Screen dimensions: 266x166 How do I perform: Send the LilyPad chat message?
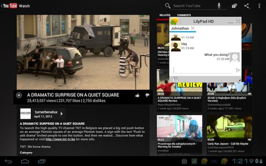coord(238,70)
